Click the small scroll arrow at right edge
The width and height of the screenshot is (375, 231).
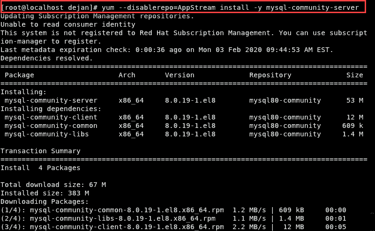372,213
